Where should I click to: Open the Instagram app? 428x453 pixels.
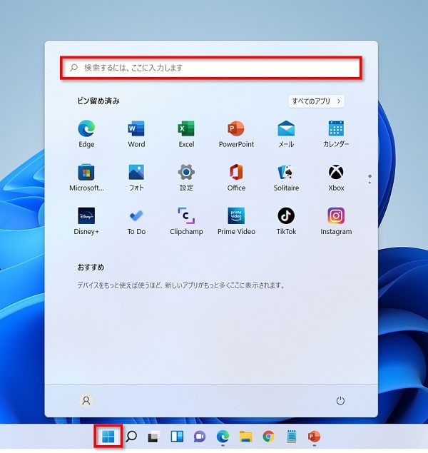(x=336, y=221)
